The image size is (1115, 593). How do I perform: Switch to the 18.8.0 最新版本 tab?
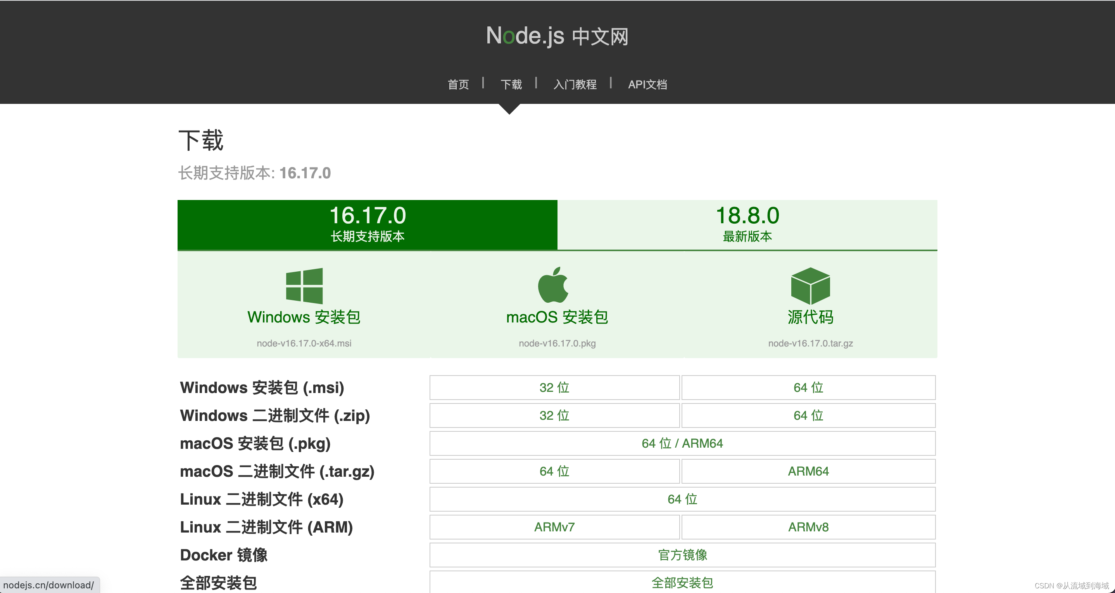(747, 224)
